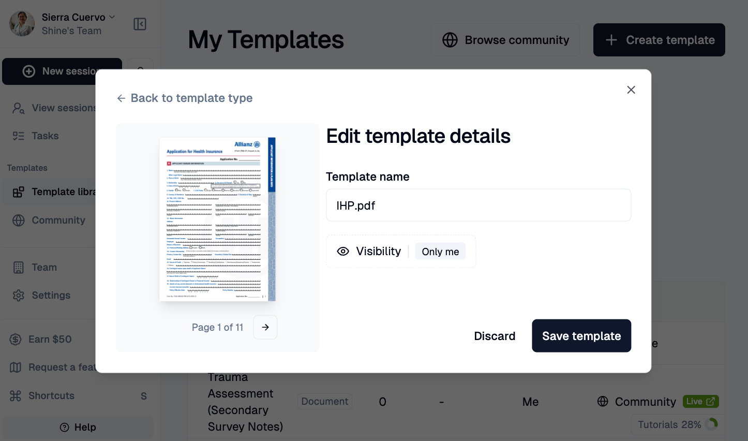Save the IHP.pdf template

click(581, 336)
